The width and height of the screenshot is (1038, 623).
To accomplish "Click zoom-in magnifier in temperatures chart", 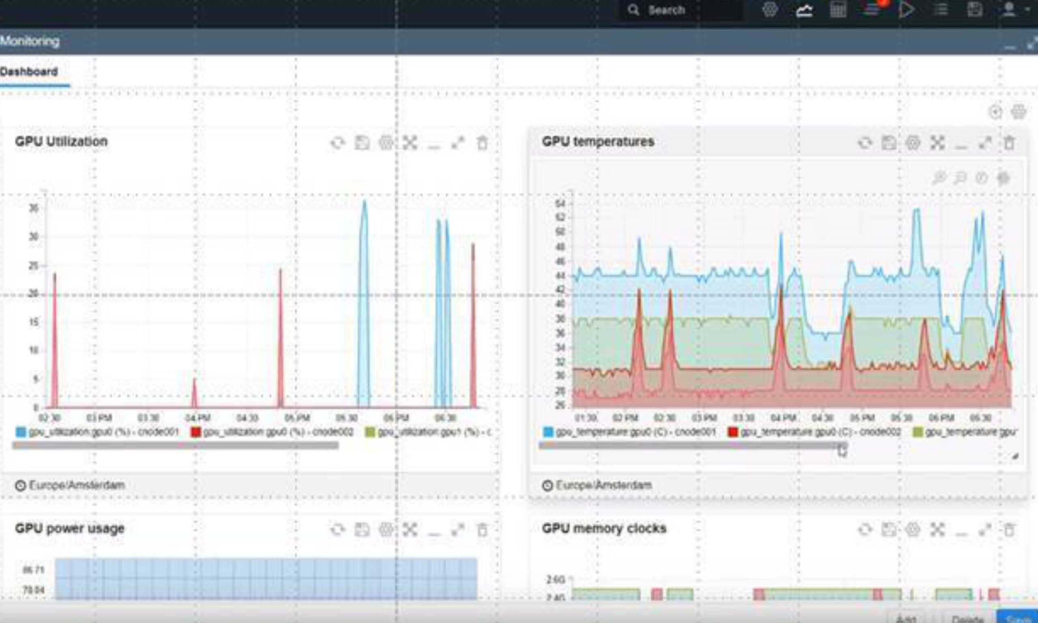I will pyautogui.click(x=939, y=178).
